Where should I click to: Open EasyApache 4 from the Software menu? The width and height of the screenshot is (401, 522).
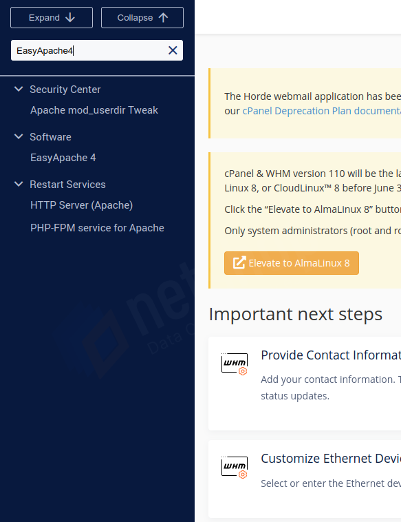click(x=63, y=158)
